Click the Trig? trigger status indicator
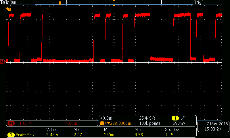Viewport: 230px width, 138px height. 199,2
